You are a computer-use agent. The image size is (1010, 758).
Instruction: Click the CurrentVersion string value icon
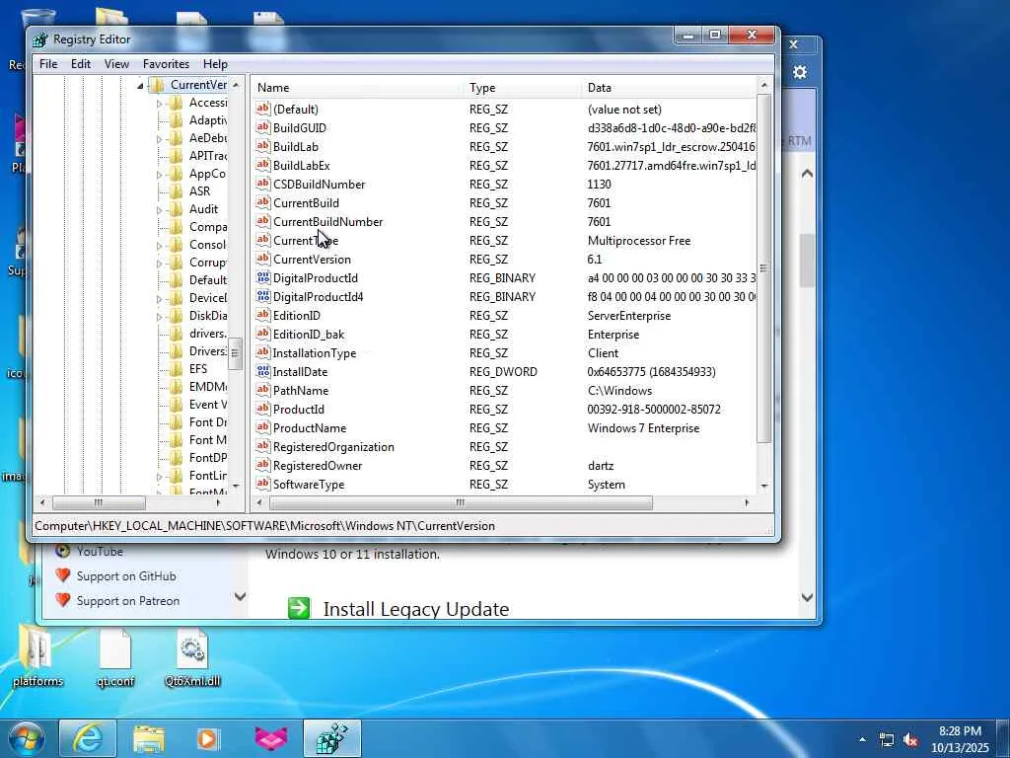[x=262, y=260]
